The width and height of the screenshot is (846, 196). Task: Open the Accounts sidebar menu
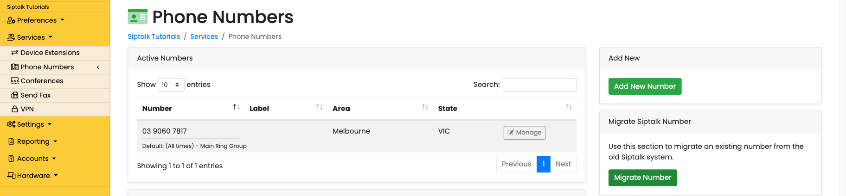tap(32, 159)
